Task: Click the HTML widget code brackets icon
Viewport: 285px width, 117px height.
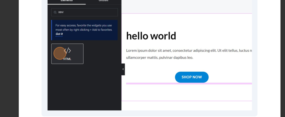Action: (x=67, y=51)
